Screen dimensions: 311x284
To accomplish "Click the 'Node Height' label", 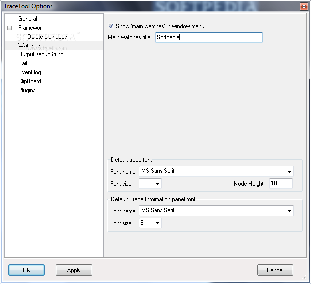I will tap(249, 184).
